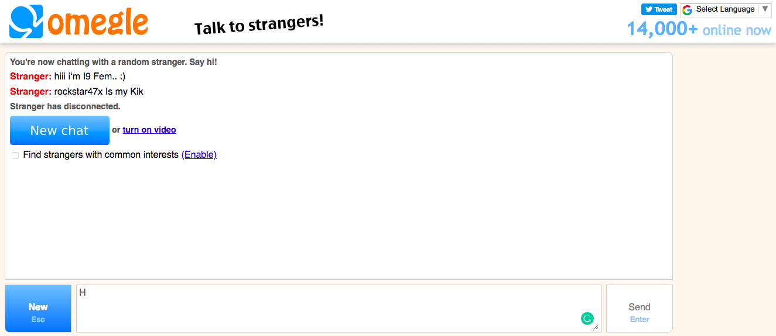Open the Select Language dropdown
The image size is (776, 336).
(726, 9)
